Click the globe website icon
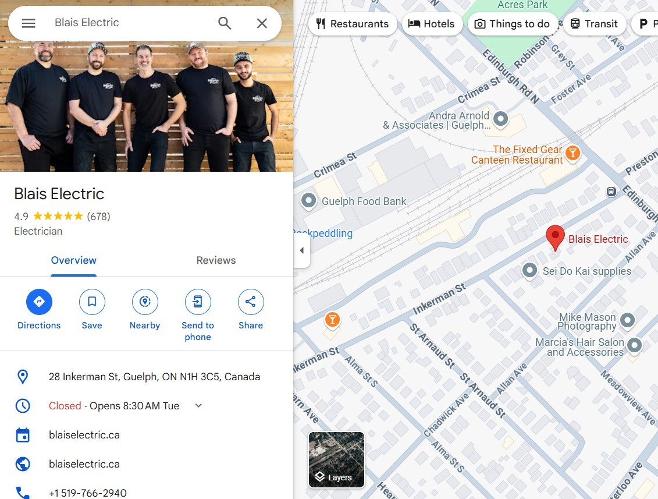Image resolution: width=658 pixels, height=499 pixels. coord(23,464)
